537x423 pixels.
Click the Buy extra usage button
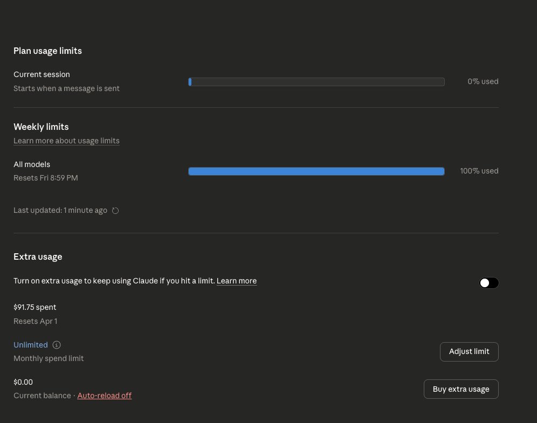pyautogui.click(x=461, y=389)
